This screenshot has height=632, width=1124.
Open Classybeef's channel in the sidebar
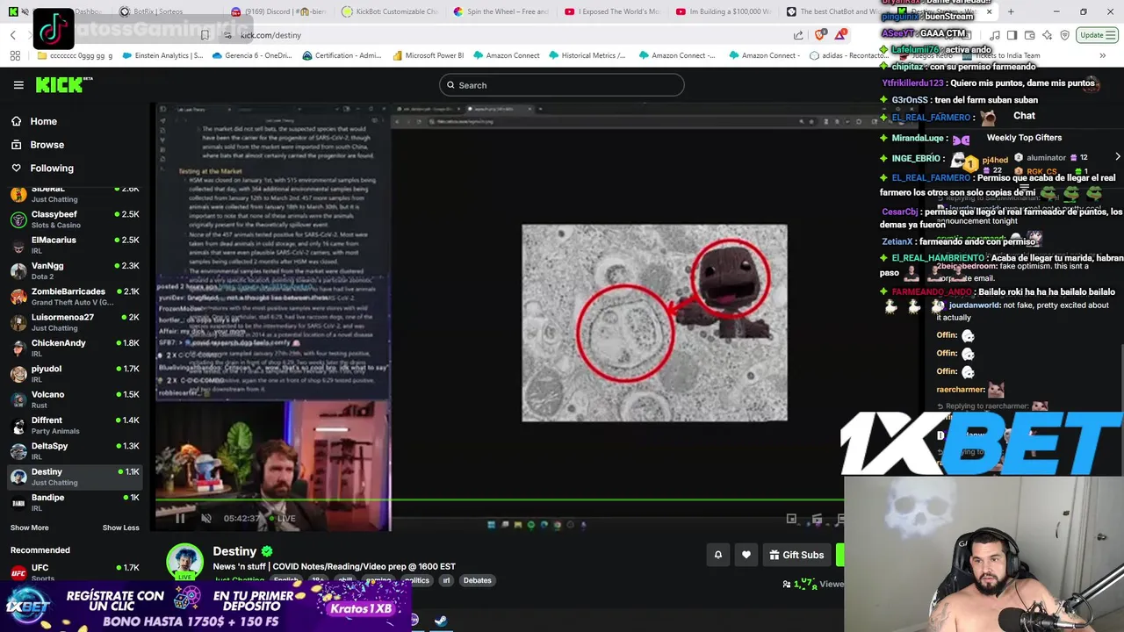(75, 219)
